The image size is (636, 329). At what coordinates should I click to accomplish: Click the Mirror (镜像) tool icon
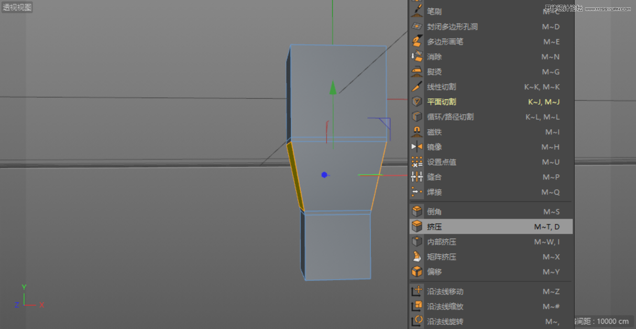point(417,147)
